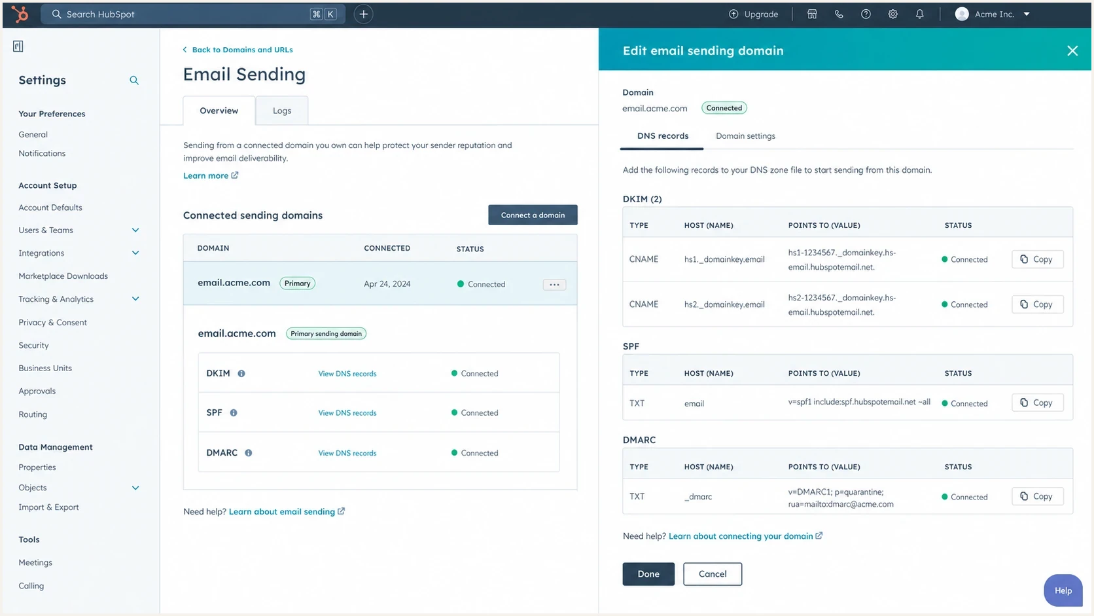Show DKIM info tooltip icon
Viewport: 1094px width, 616px height.
point(241,373)
